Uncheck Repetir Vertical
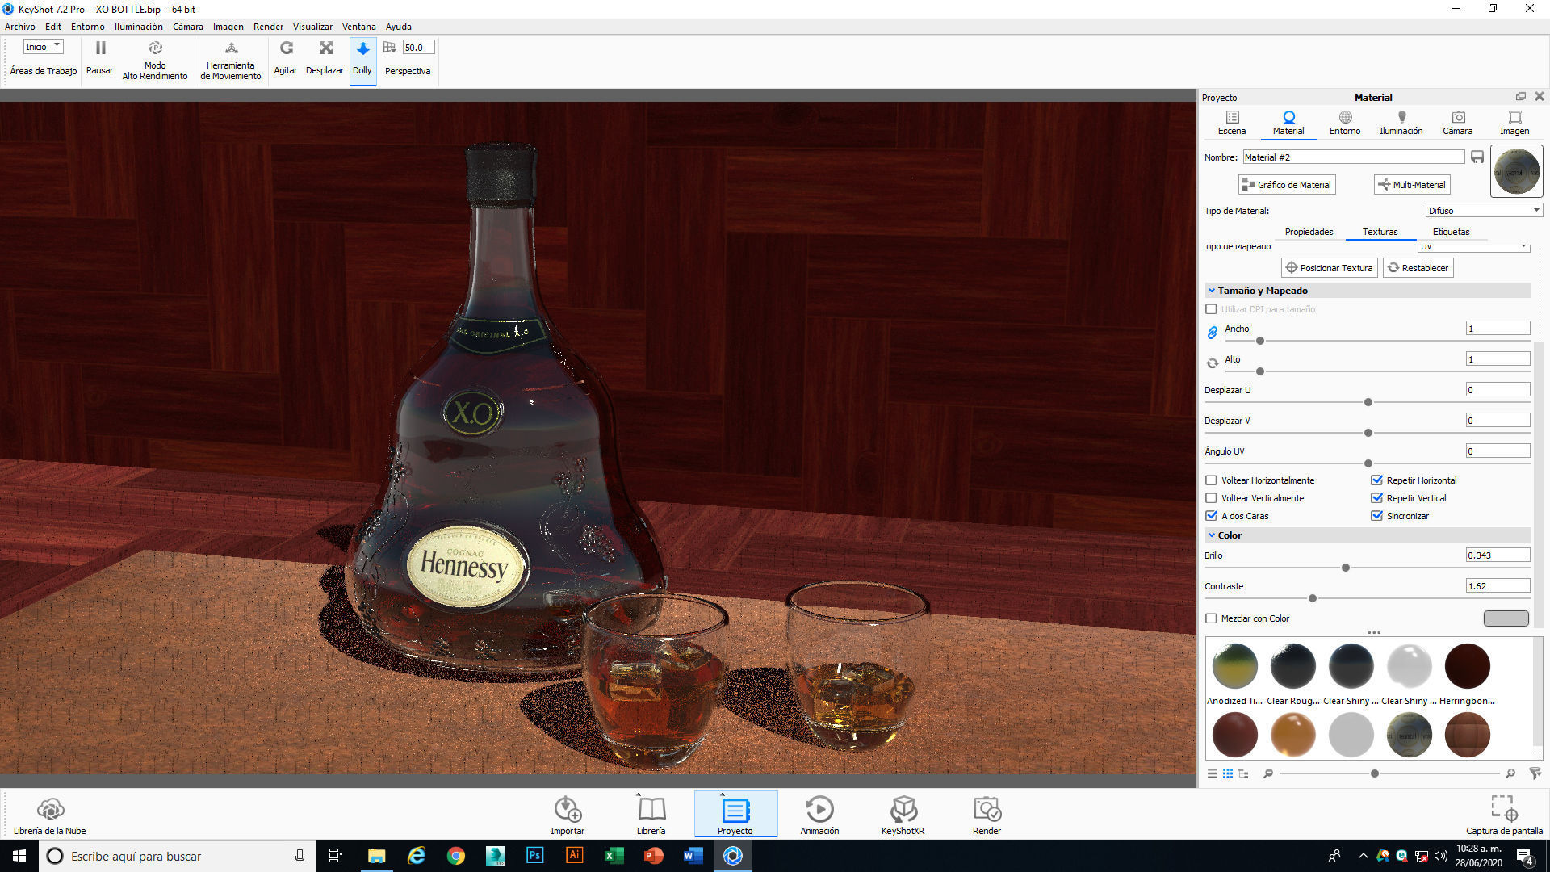 [x=1376, y=498]
